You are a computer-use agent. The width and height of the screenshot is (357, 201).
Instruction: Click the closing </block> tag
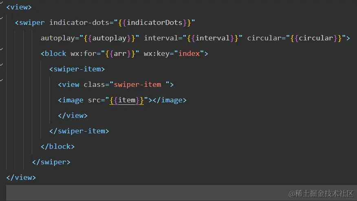[57, 146]
